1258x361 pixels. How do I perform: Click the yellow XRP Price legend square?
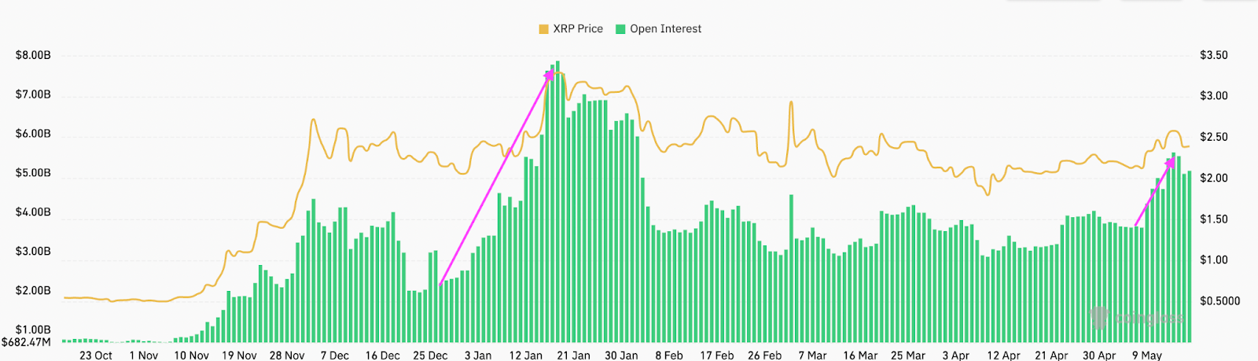pyautogui.click(x=543, y=29)
